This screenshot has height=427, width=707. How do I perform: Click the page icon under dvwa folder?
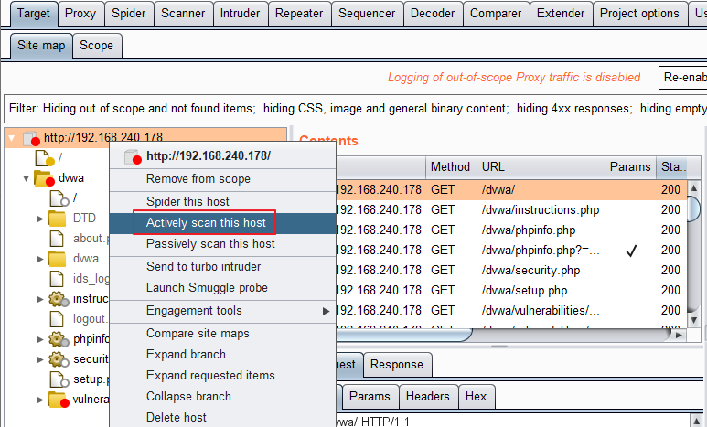[59, 198]
